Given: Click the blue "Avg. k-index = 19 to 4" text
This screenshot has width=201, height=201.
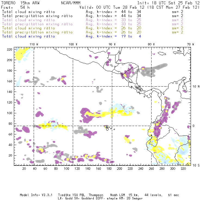Looking at the screenshot, I should [114, 36].
